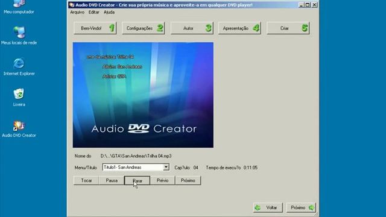Pause playback with Pausa button
386x217 pixels.
(x=112, y=180)
